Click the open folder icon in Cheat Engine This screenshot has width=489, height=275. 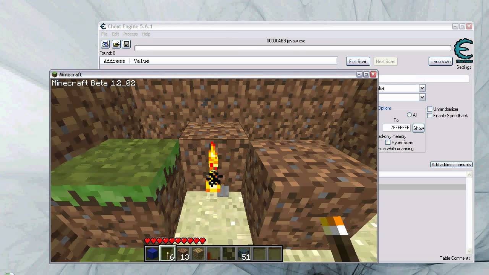tap(116, 44)
